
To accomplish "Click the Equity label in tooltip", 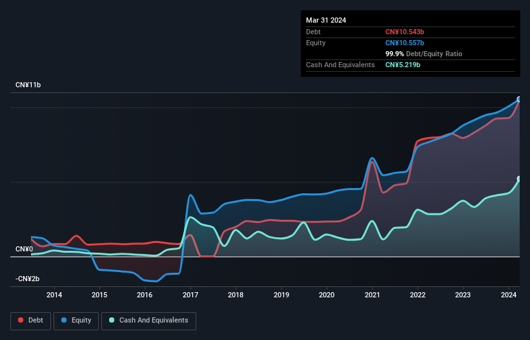I will click(316, 43).
